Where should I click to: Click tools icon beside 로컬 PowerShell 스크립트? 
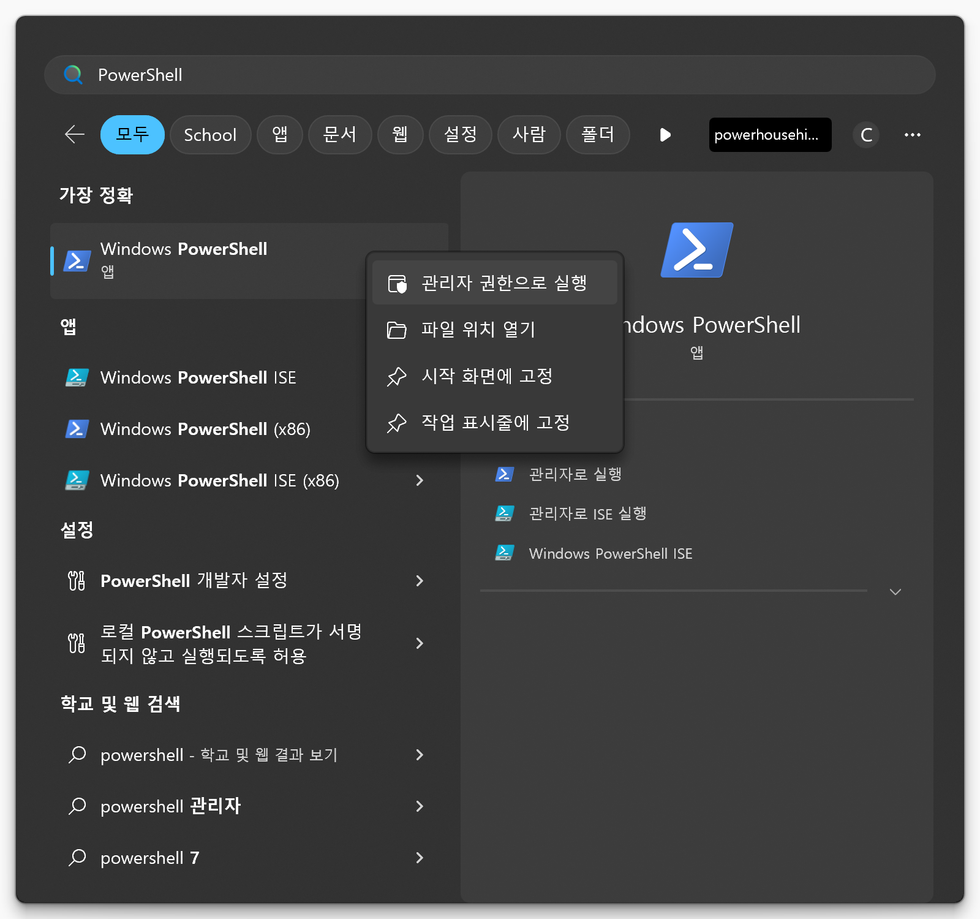click(77, 643)
